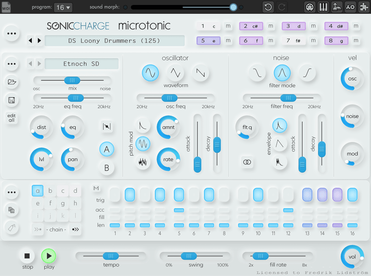This screenshot has width=371, height=276.
Task: Click the undo button
Action: [268, 7]
